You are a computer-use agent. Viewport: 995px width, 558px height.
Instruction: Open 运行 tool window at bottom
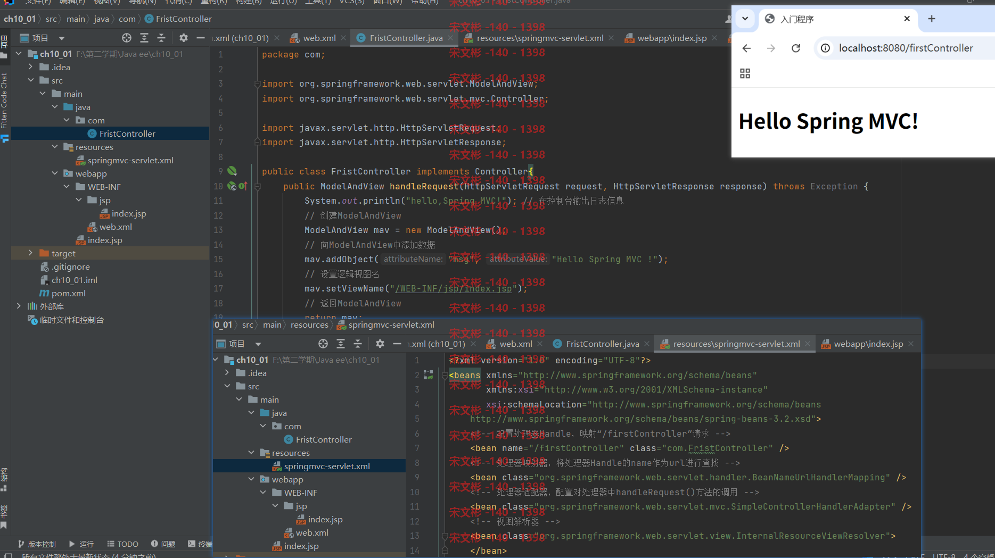click(81, 544)
